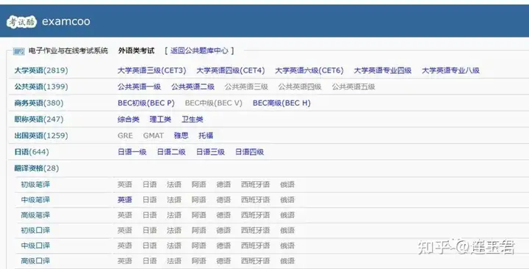
Task: Open 公共英语(1399) category
Action: point(41,86)
